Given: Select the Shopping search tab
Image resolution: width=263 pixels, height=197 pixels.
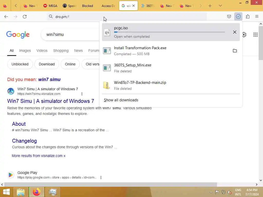Looking at the screenshot, I should click(61, 51).
